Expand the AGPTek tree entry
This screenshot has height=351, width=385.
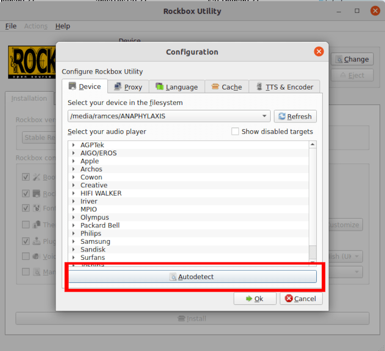pyautogui.click(x=73, y=145)
